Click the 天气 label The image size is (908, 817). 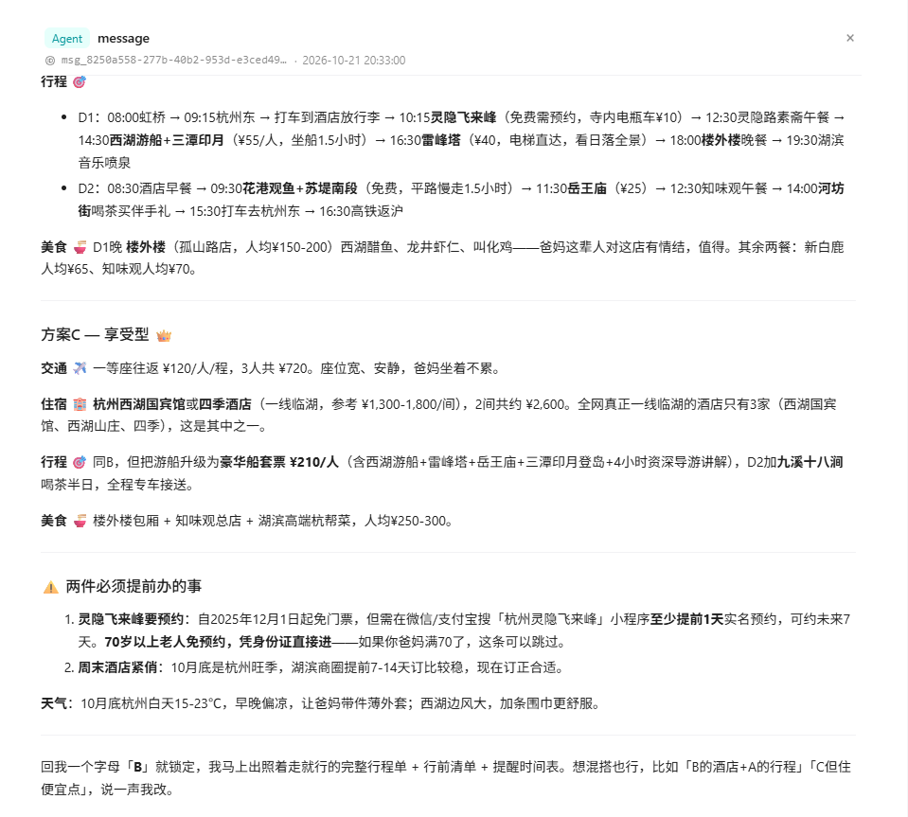(53, 703)
